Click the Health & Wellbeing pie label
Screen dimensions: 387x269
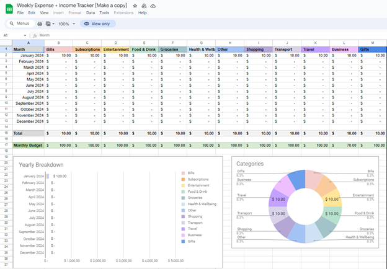click(360, 237)
